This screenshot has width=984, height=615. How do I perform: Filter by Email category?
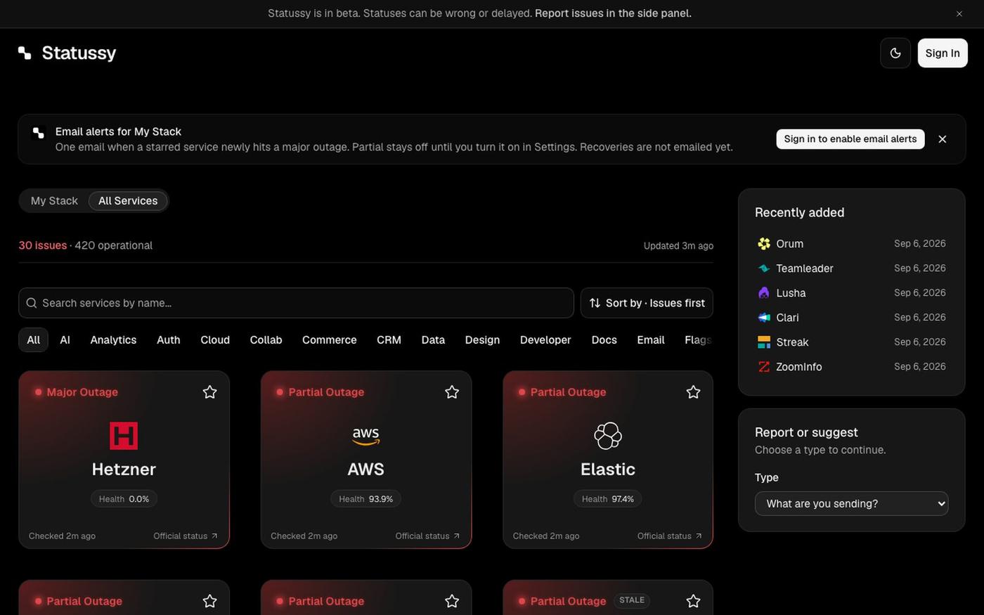click(651, 339)
